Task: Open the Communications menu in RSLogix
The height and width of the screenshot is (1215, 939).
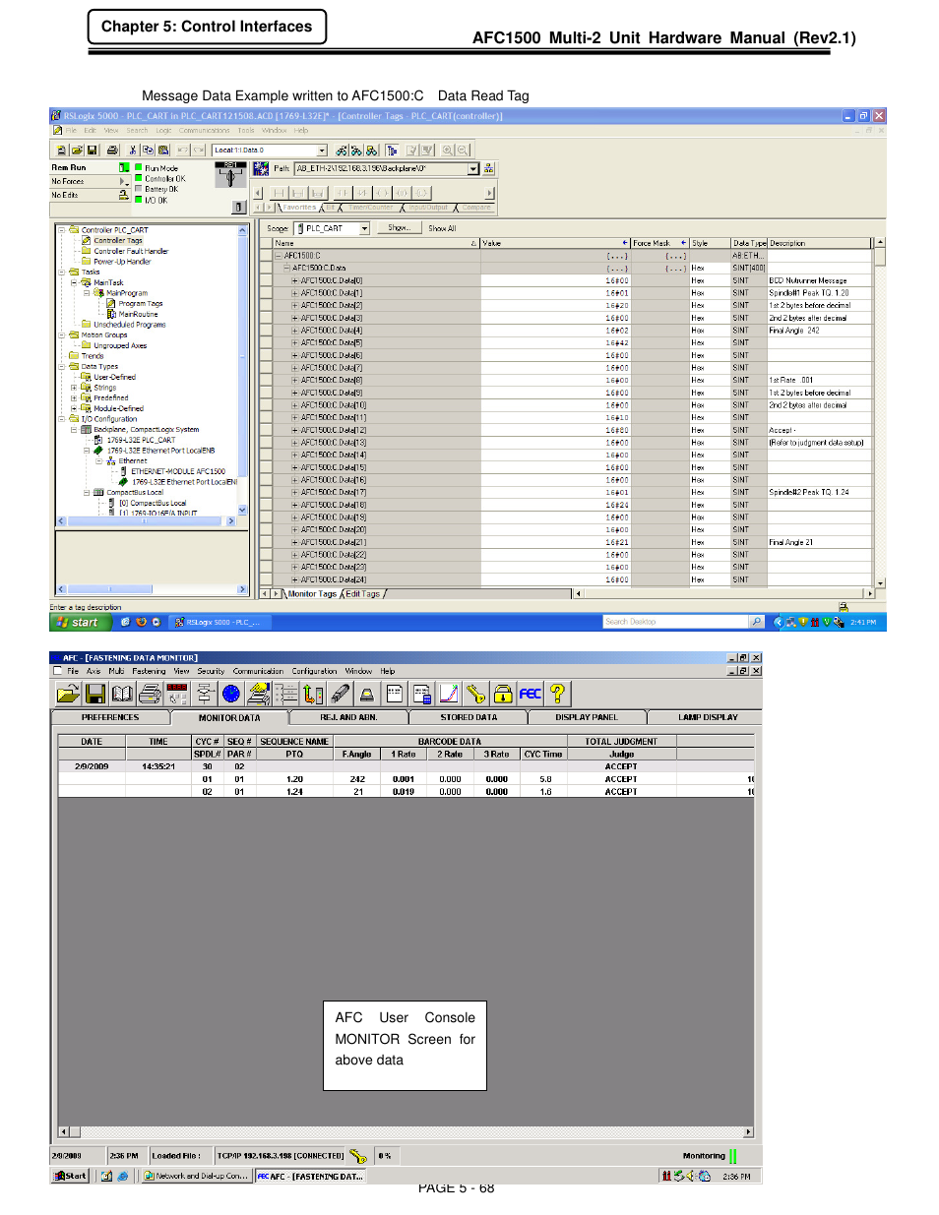Action: [204, 130]
